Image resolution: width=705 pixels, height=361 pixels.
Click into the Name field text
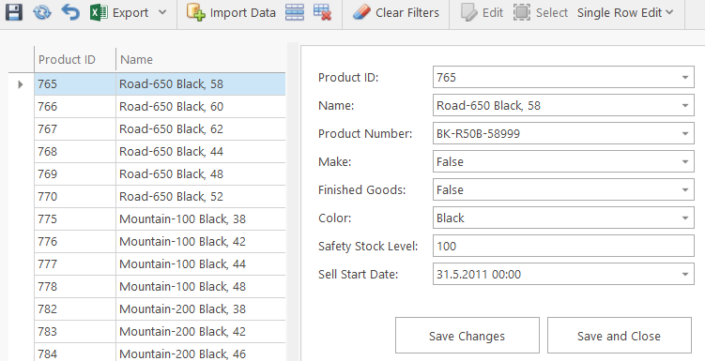pyautogui.click(x=488, y=106)
